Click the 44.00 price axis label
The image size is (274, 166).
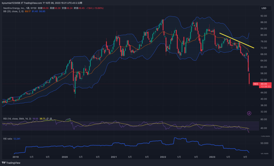[x=264, y=93]
